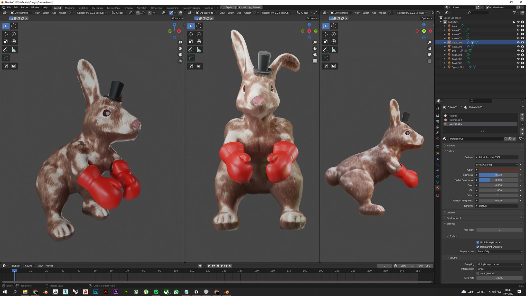
Task: Open Spotify from the taskbar
Action: coord(156,292)
